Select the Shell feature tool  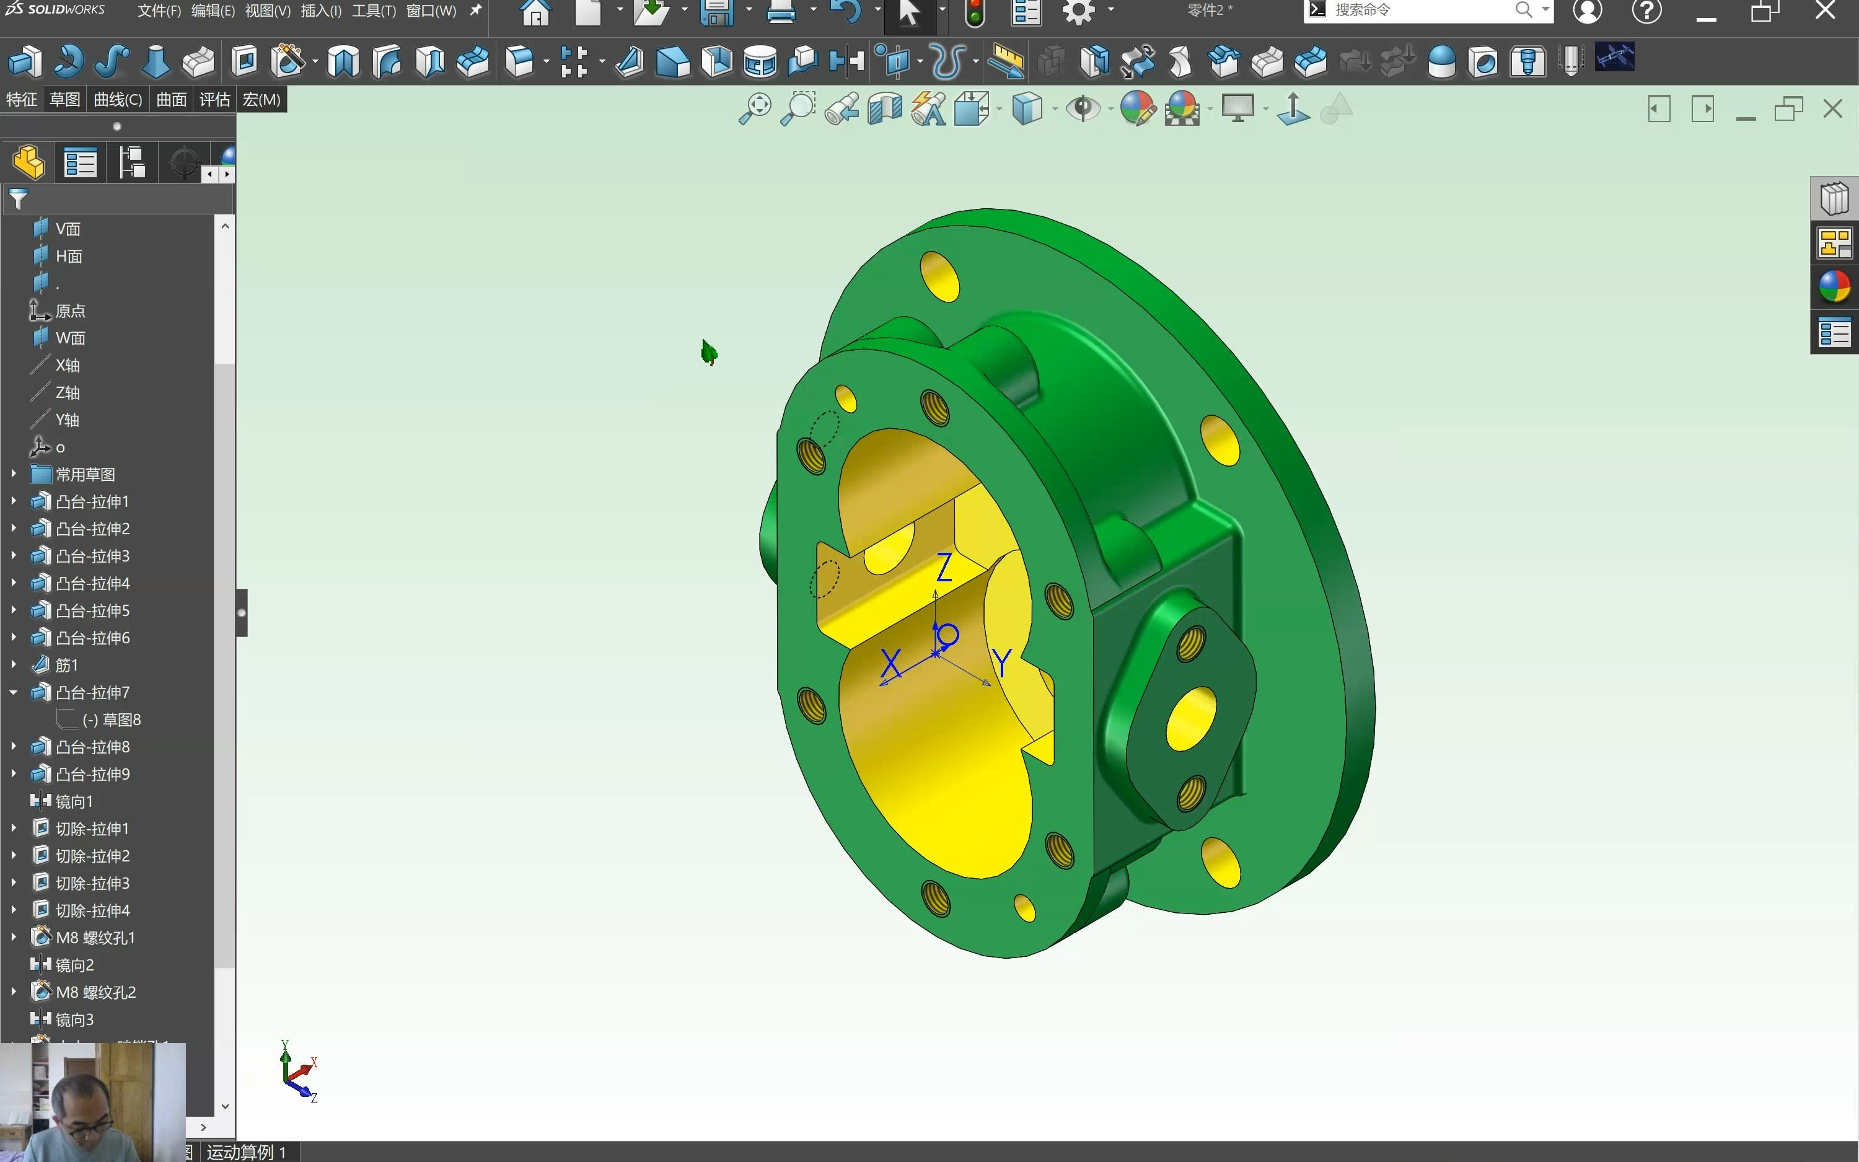coord(716,61)
